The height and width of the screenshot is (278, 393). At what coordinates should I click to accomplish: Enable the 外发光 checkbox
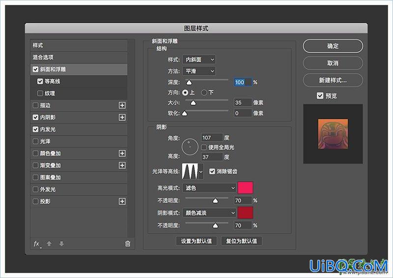coord(35,189)
